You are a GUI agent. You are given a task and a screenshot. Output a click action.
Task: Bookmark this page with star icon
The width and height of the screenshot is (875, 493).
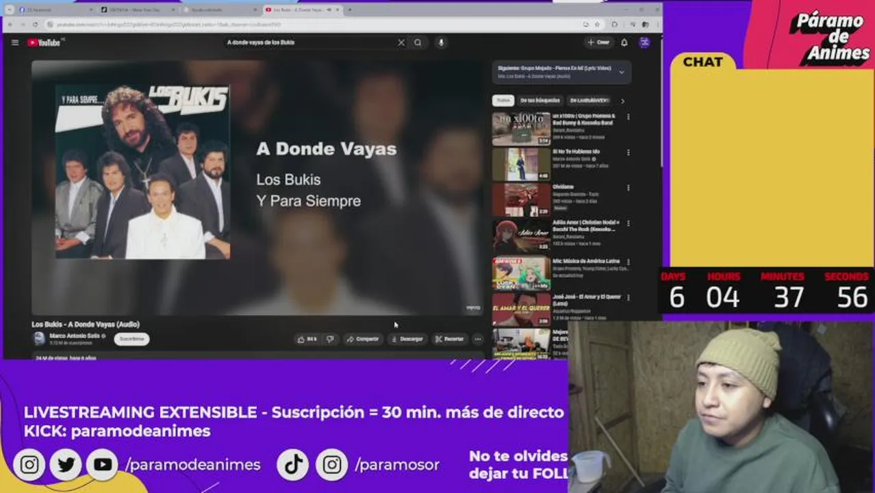[x=597, y=24]
